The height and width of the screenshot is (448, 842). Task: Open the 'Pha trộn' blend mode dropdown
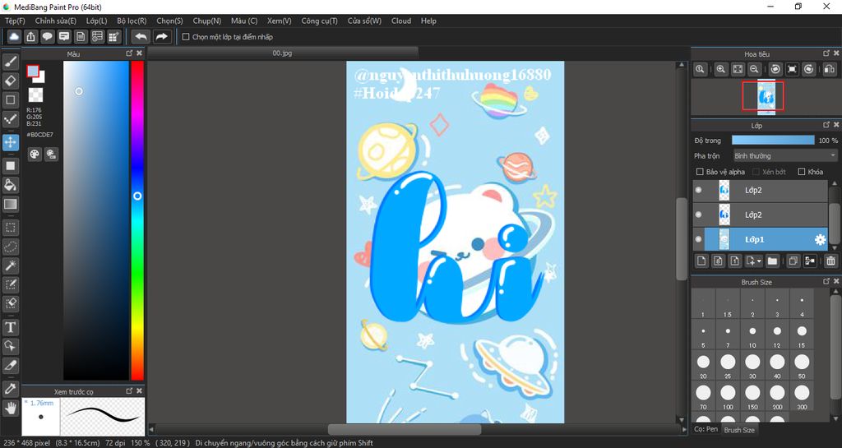[785, 155]
